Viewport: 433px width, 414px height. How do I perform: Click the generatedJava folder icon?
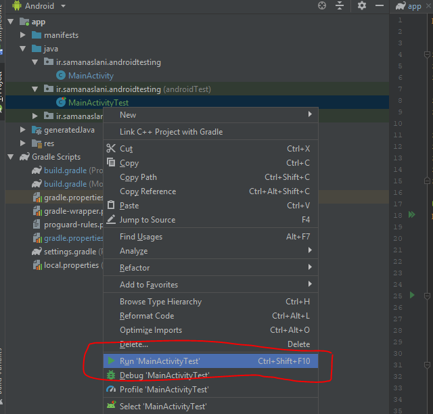[x=37, y=129]
